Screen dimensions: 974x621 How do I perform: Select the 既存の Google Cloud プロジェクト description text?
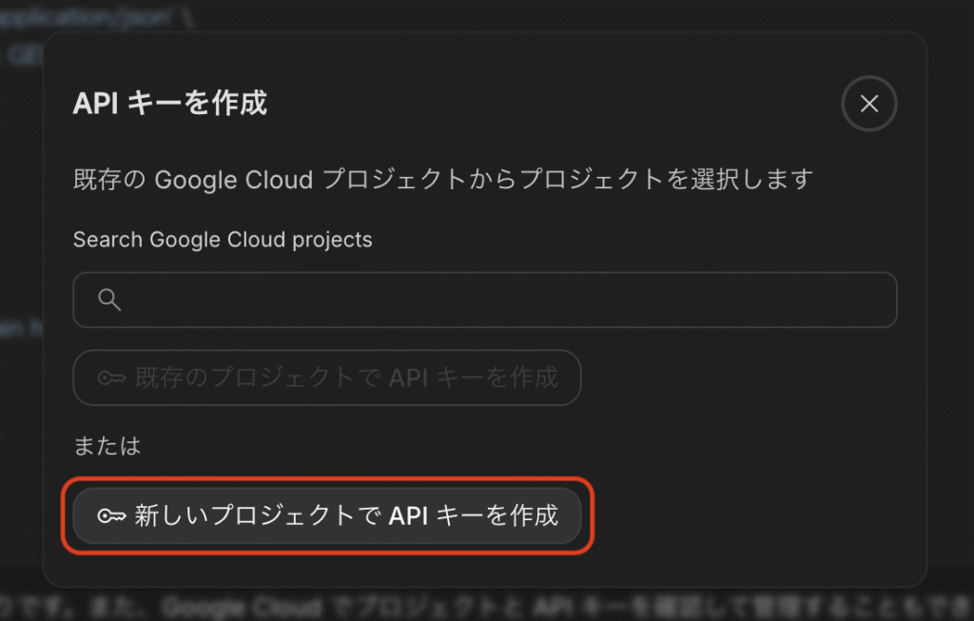tap(443, 180)
